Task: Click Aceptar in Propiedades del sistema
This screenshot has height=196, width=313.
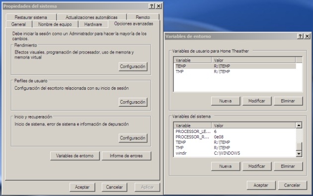Action: (82, 187)
